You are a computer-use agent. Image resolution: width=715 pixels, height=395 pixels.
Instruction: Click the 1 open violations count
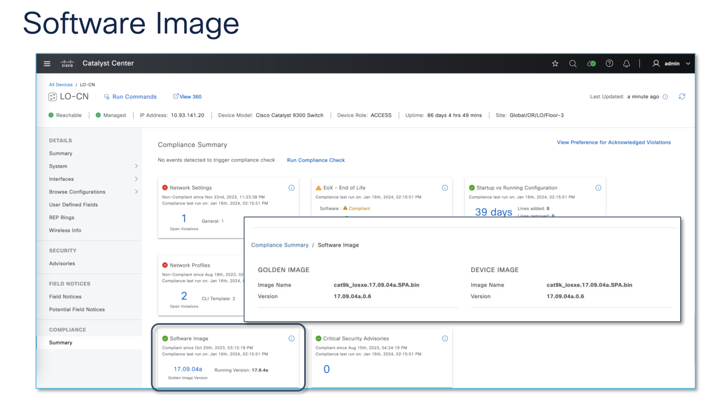tap(184, 218)
